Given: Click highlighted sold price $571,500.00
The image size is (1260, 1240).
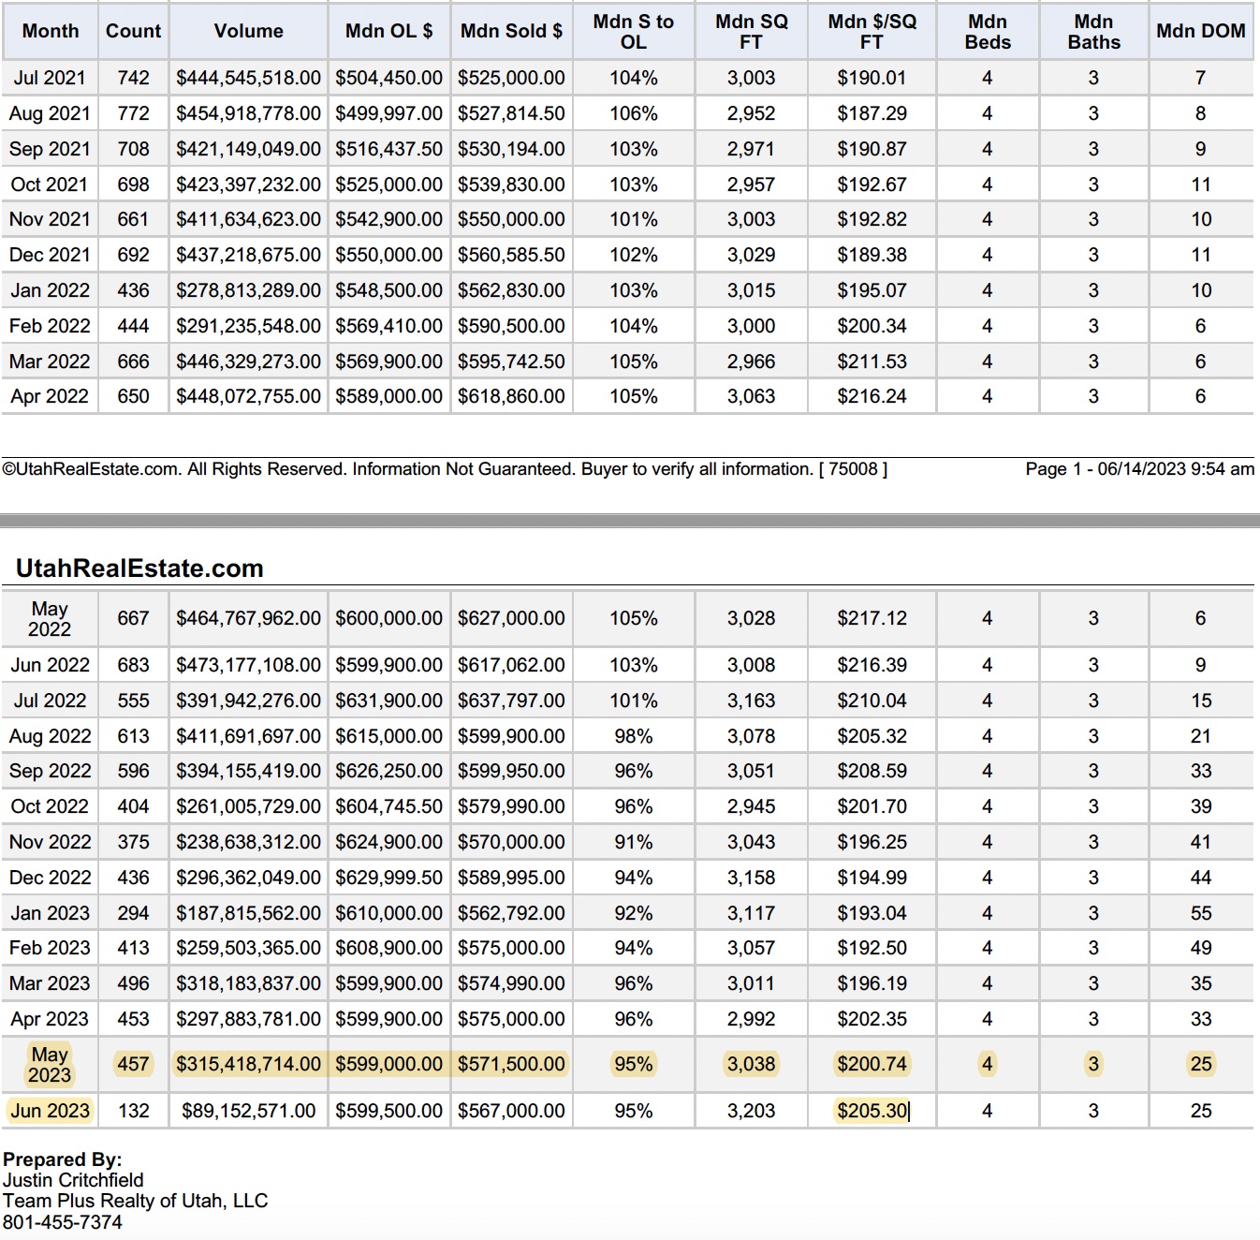Looking at the screenshot, I should (511, 1064).
